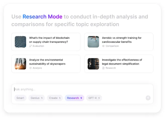This screenshot has height=118, width=165.
Task: Click the Evaluation branch icon
Action: tap(31, 46)
